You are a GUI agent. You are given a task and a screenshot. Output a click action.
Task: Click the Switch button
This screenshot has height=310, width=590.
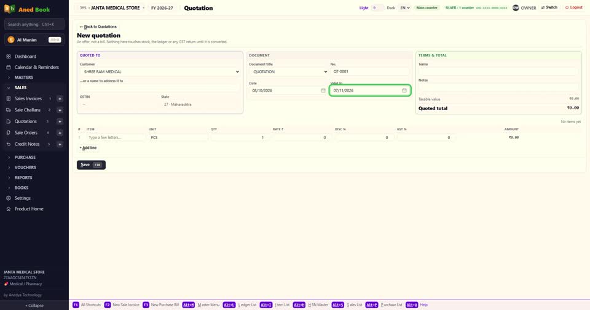click(x=549, y=7)
